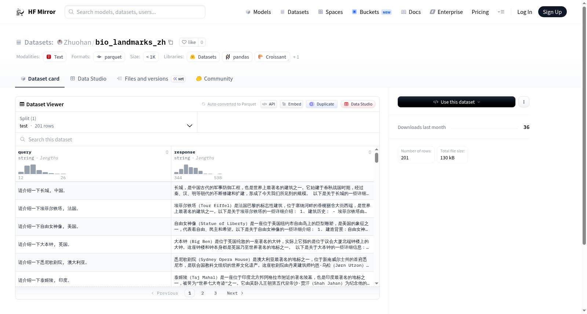Open the API button in viewer
The width and height of the screenshot is (587, 314).
269,104
